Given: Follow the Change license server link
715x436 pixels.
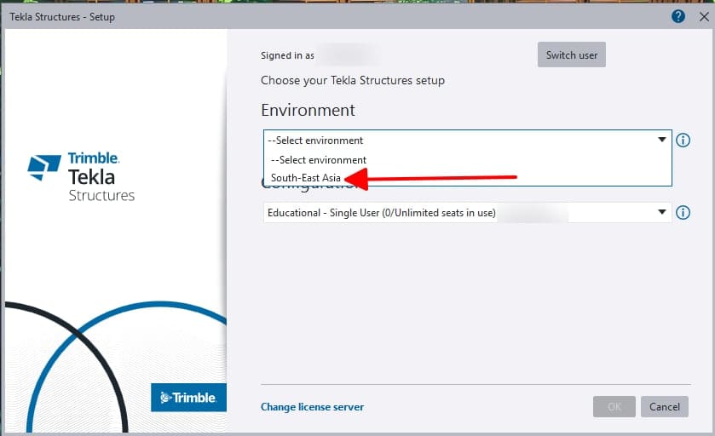Looking at the screenshot, I should pyautogui.click(x=313, y=407).
